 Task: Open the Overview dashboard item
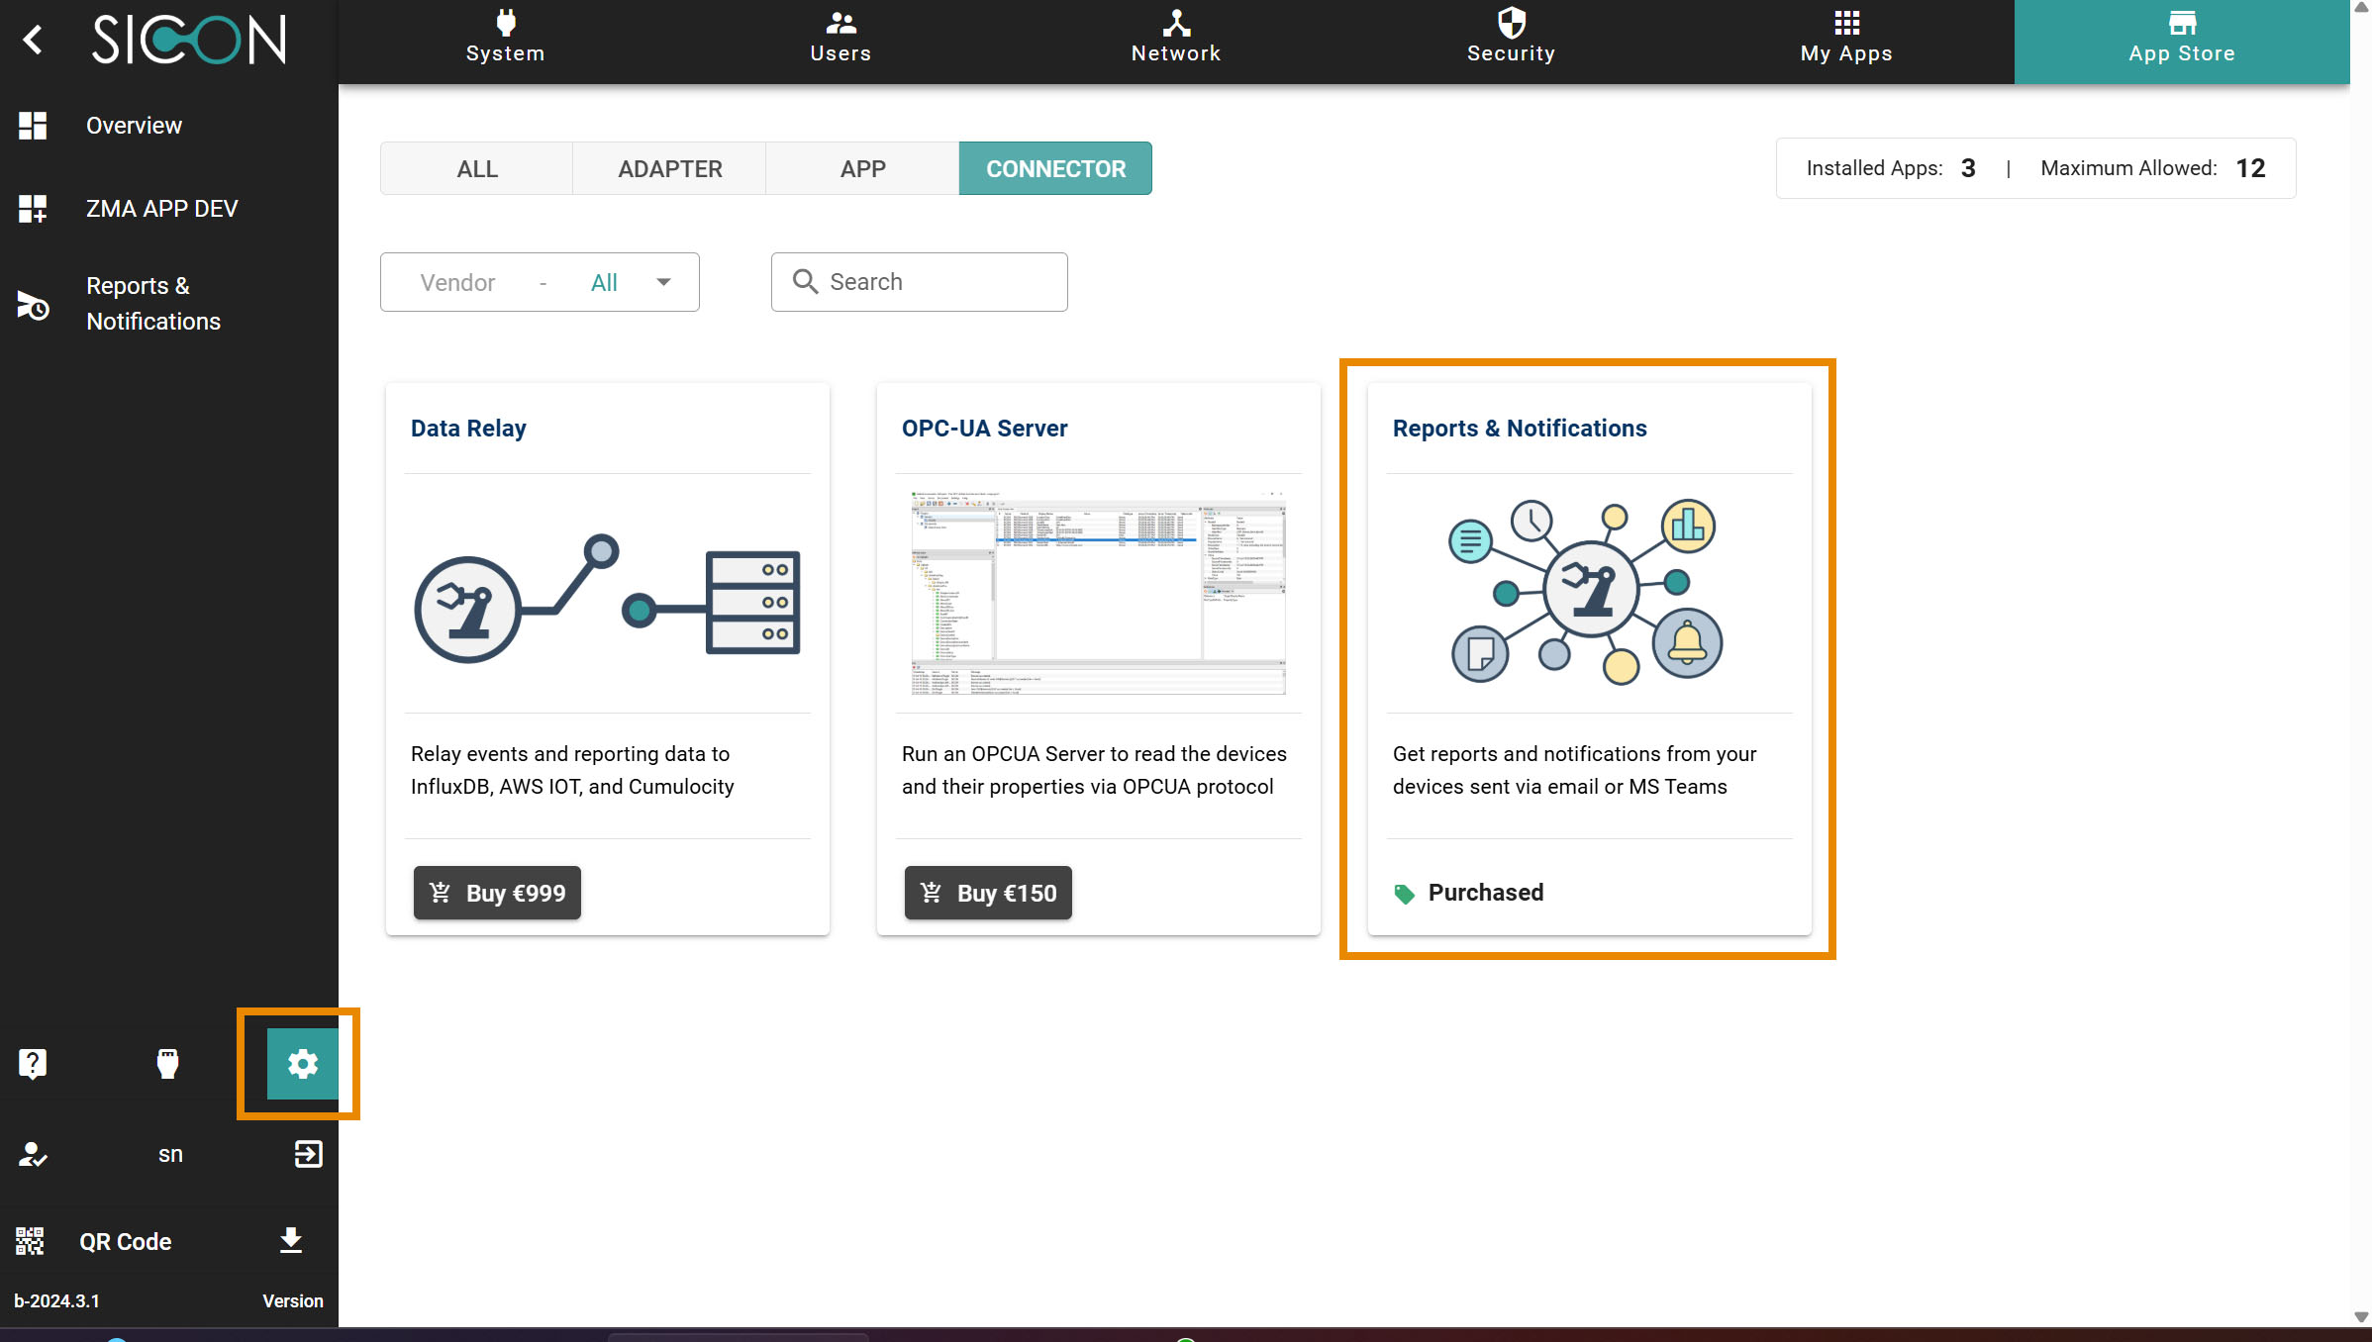click(134, 126)
